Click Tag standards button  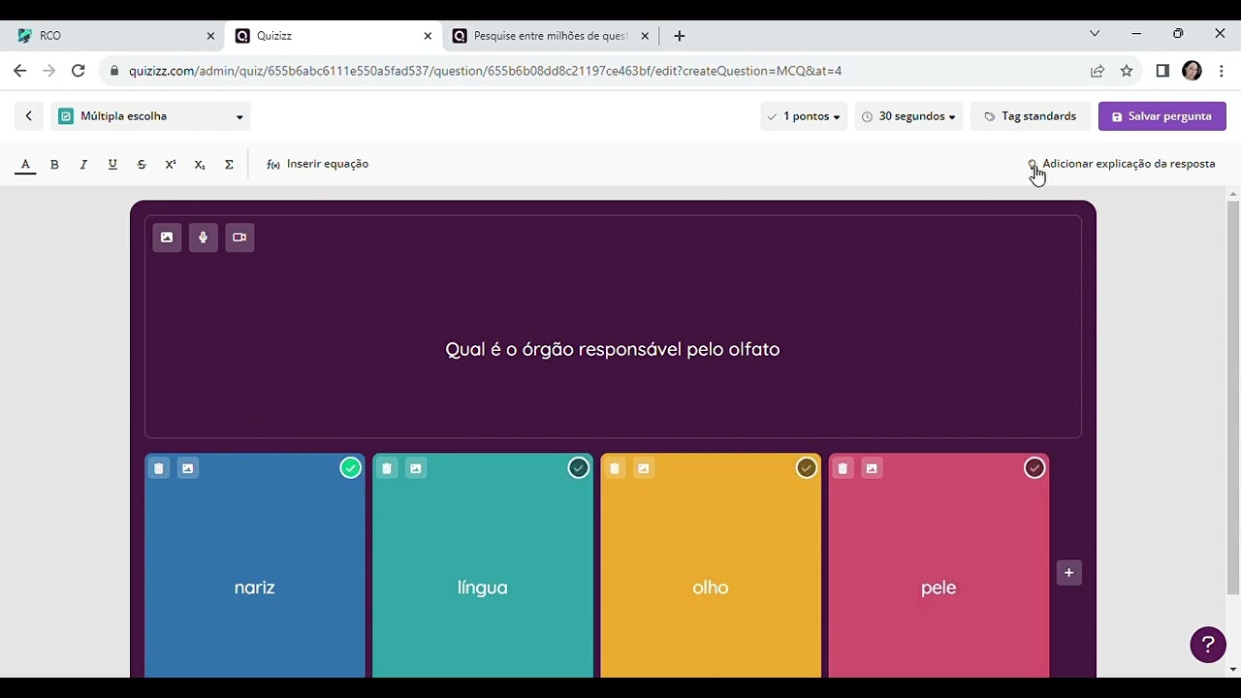click(1031, 116)
